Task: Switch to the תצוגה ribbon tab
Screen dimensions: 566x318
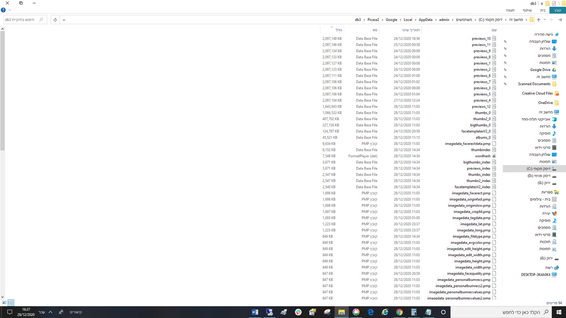Action: [510, 10]
